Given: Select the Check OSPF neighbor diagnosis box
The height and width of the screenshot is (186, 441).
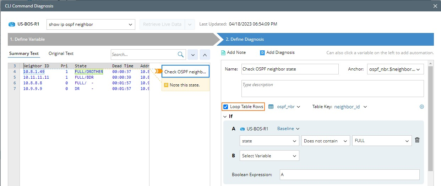Looking at the screenshot, I should (x=185, y=72).
